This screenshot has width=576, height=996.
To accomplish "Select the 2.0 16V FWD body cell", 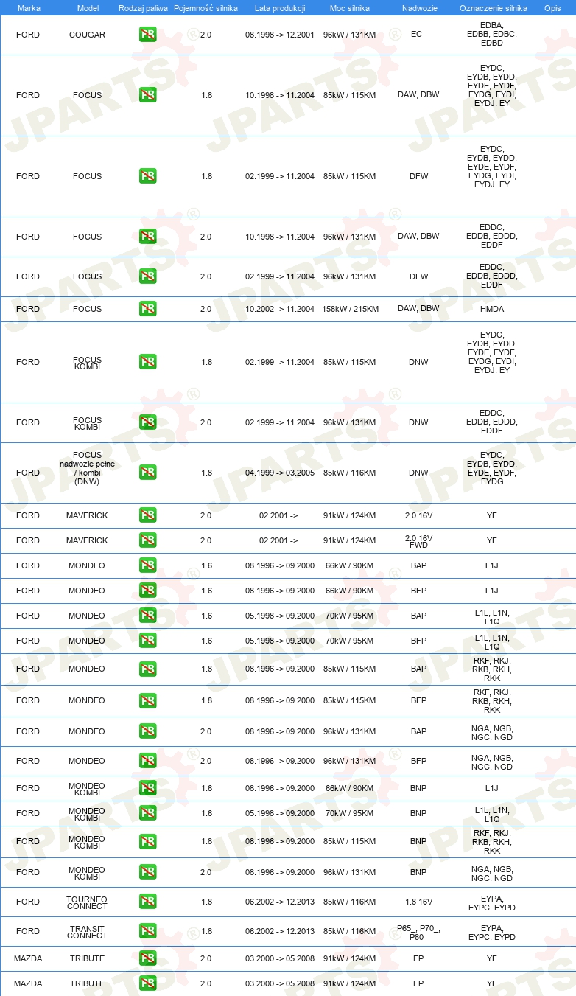I will pyautogui.click(x=418, y=540).
